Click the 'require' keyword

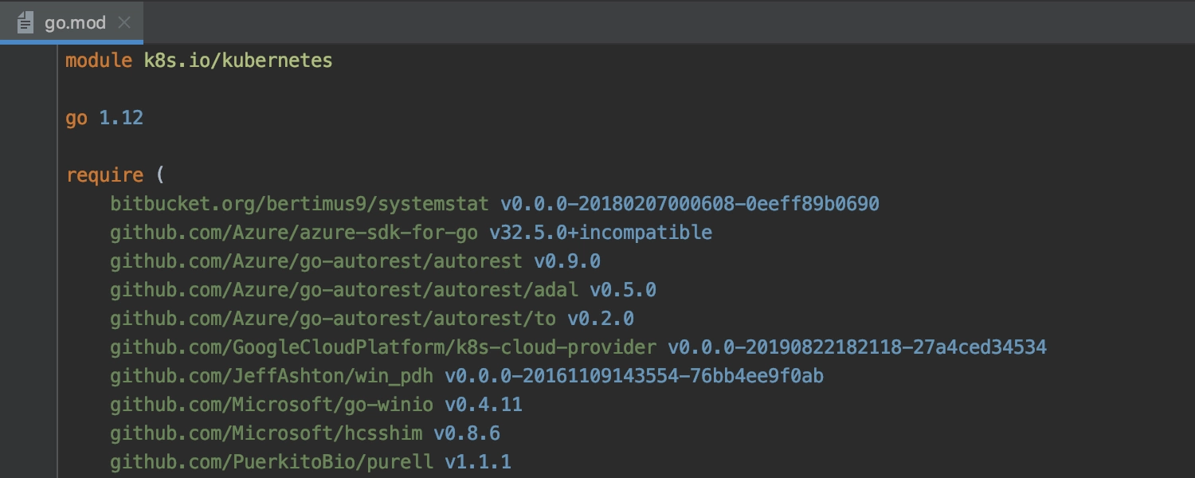click(104, 175)
